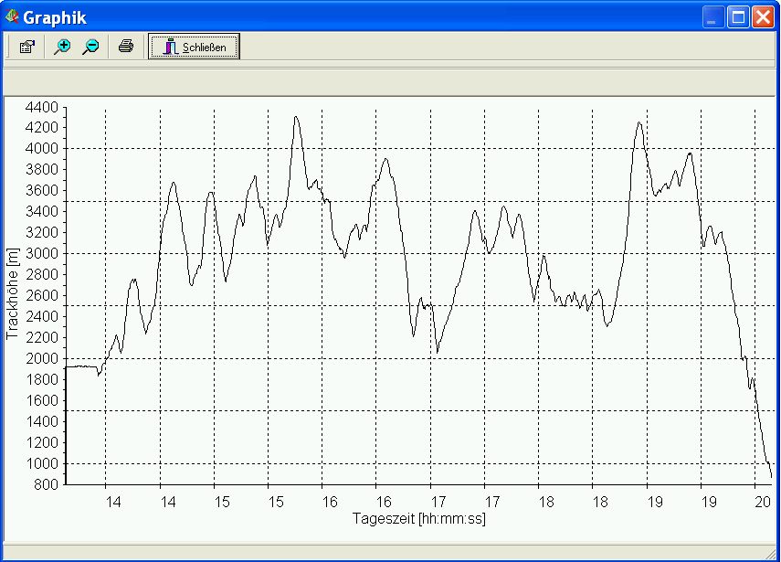
Task: Click the 1000 y-axis value
Action: 41,463
